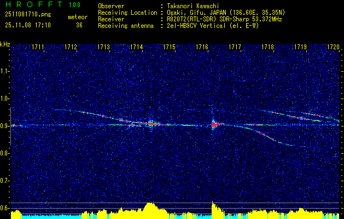Click time marker 1714

tap(137, 47)
